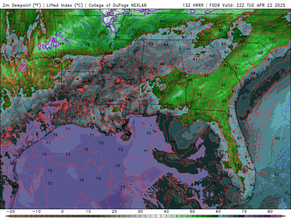
Task: Select the '13Z HRRR' model run label
Action: point(193,5)
